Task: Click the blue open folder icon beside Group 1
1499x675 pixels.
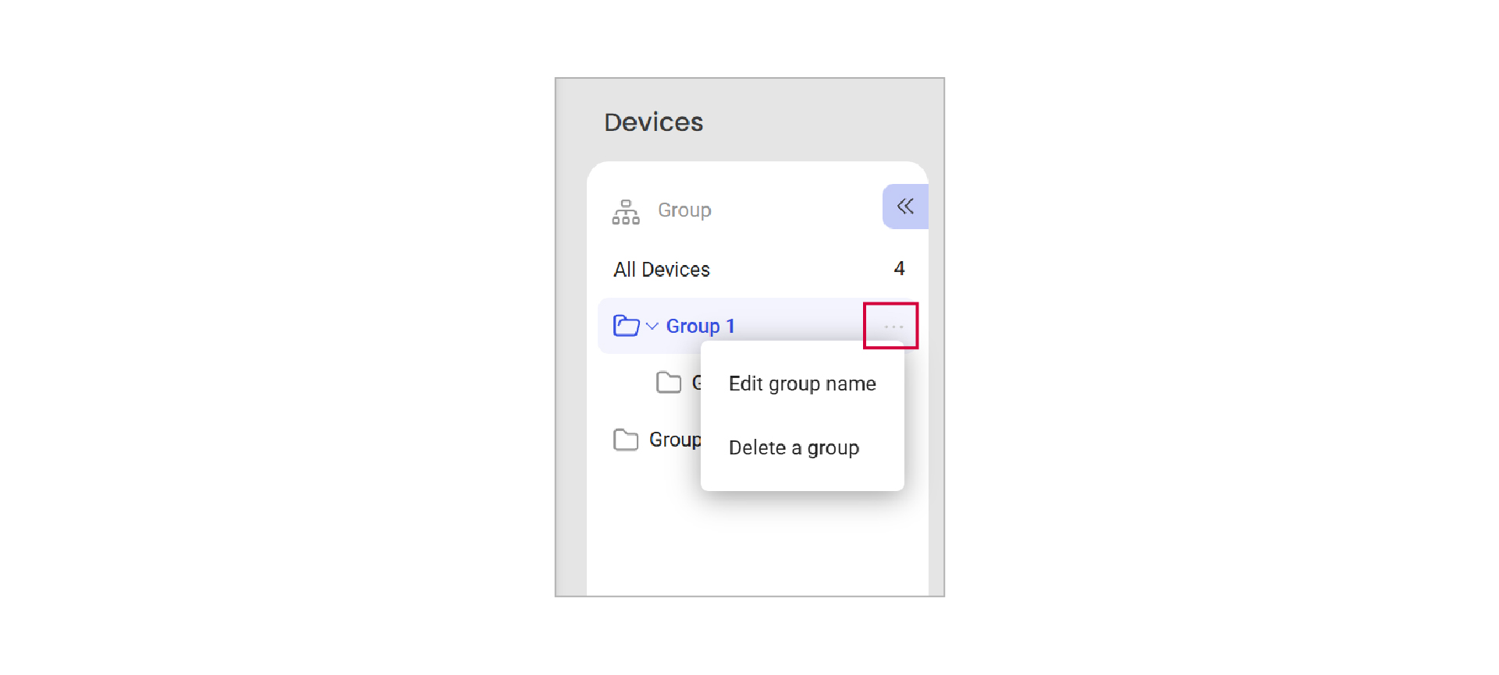Action: 626,325
